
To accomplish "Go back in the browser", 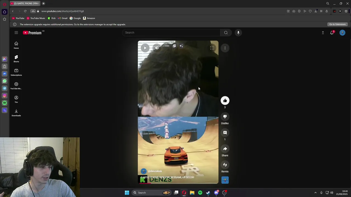I will point(13,11).
